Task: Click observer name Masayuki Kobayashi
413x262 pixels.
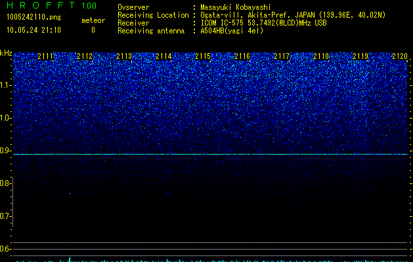Action: point(236,7)
